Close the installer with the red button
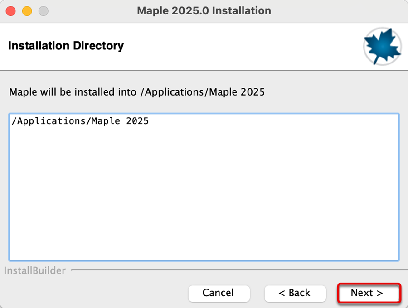This screenshot has width=408, height=308. tap(11, 11)
